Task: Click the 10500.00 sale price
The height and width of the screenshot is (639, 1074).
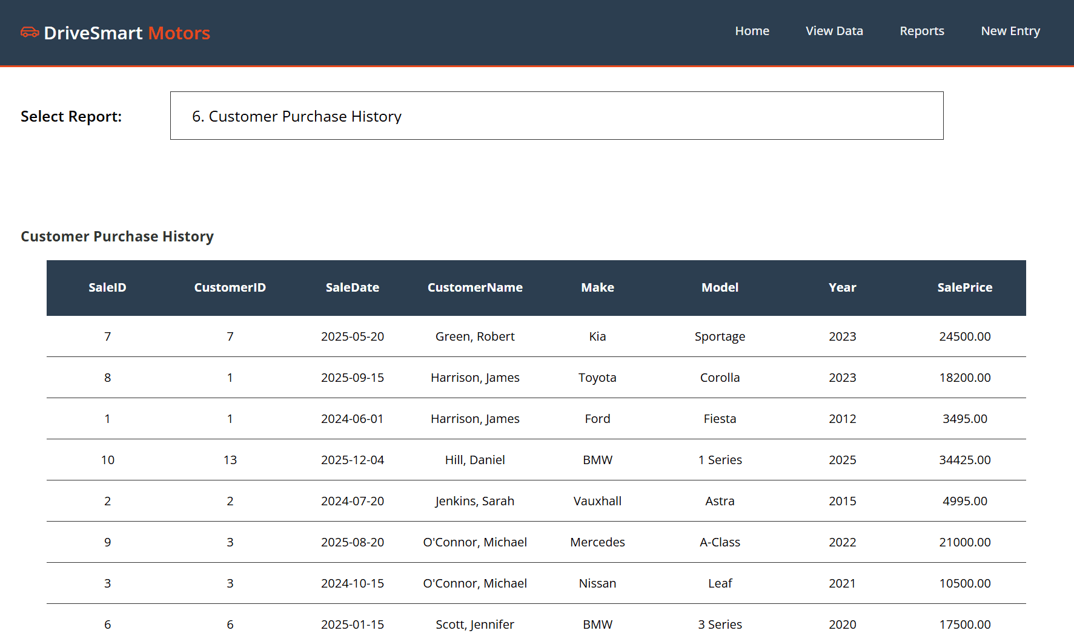Action: click(965, 583)
